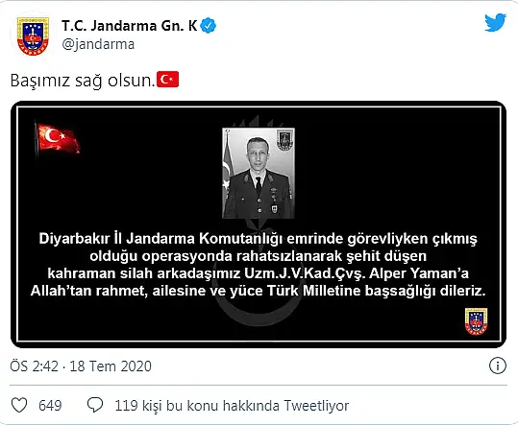518x425 pixels.
Task: Open tweet info circle icon
Action: [498, 366]
